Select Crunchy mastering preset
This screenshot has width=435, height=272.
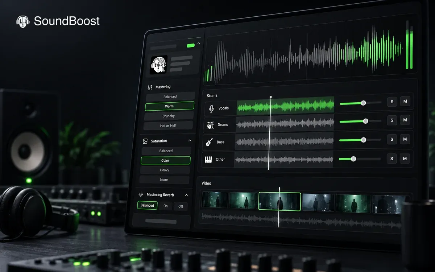coord(169,116)
